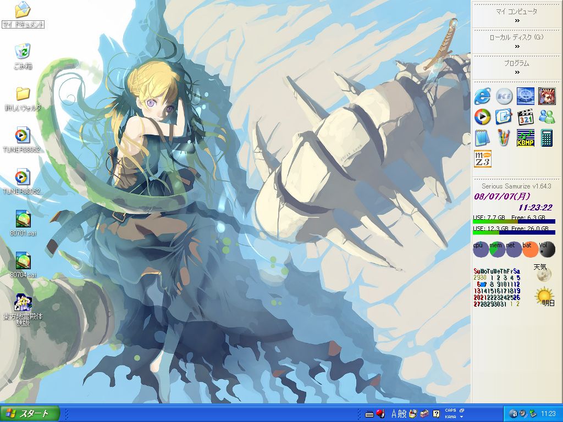
Task: Click the second disk usage bar (12.3 GB used)
Action: 514,232
